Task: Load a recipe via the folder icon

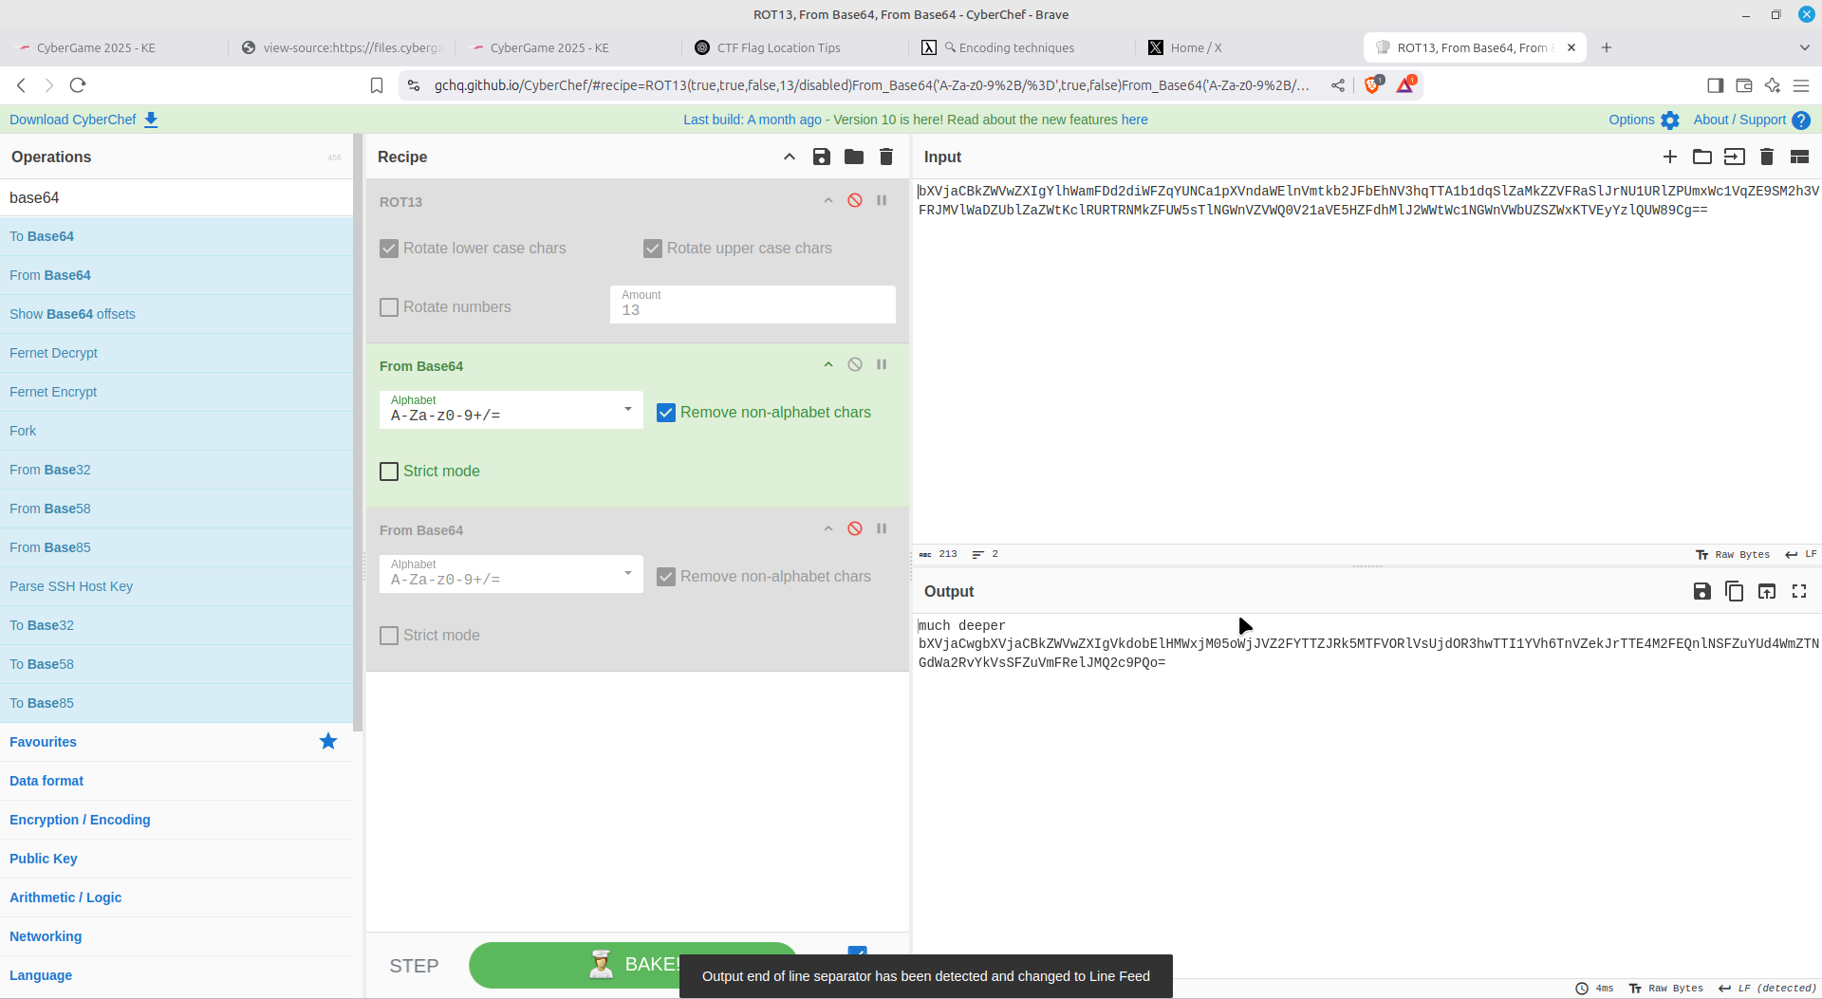Action: tap(854, 157)
